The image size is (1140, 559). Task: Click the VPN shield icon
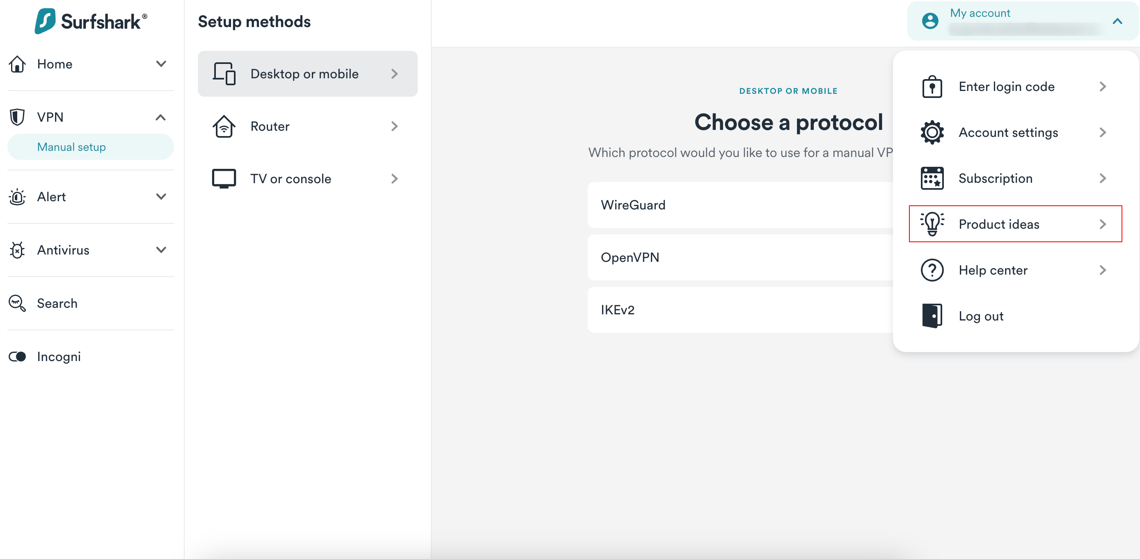coord(17,117)
